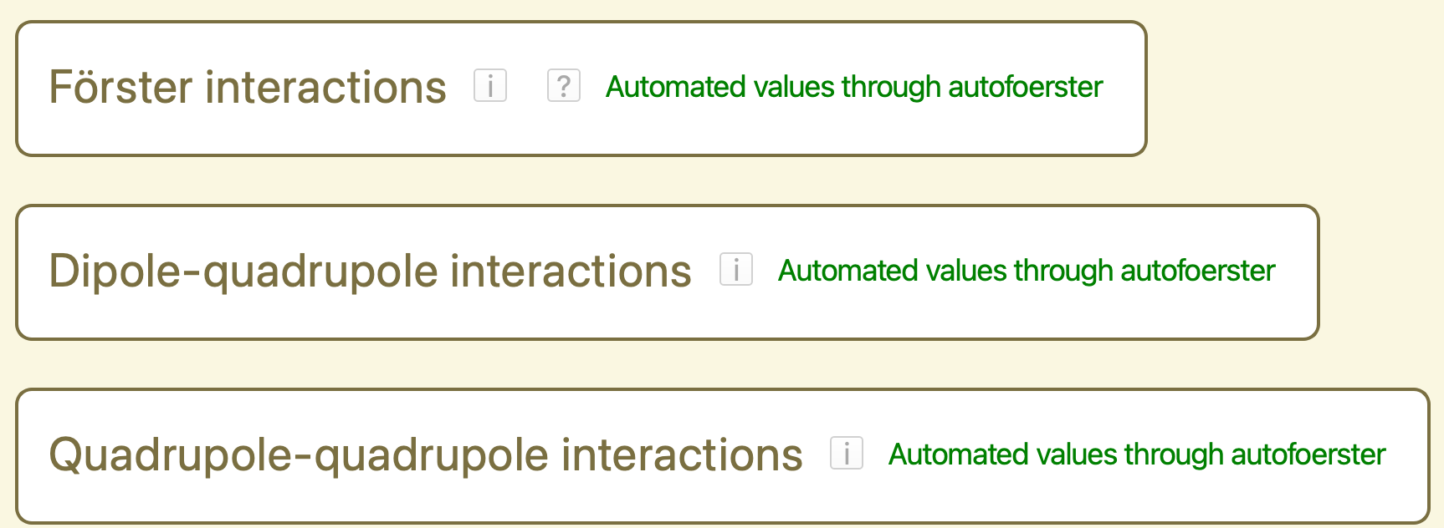Expand the Dipole-quadrupole interactions heading
Screen dimensions: 1444x528
pyautogui.click(x=370, y=271)
